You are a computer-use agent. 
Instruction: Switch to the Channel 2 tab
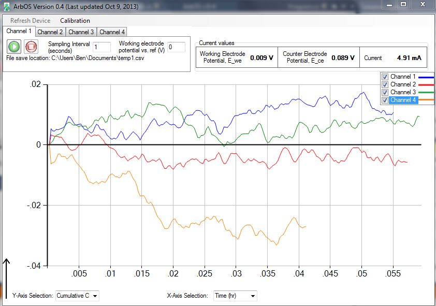click(50, 32)
